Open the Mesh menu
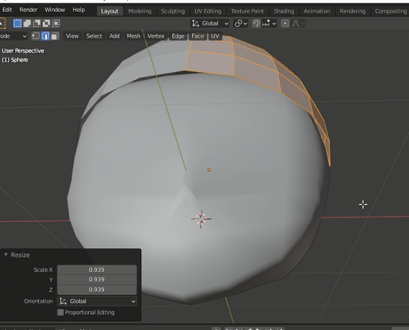The width and height of the screenshot is (409, 330). tap(133, 36)
